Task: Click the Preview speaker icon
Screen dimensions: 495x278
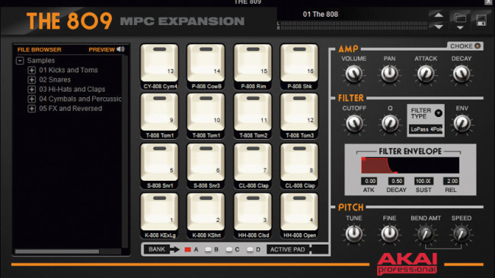Action: (120, 49)
